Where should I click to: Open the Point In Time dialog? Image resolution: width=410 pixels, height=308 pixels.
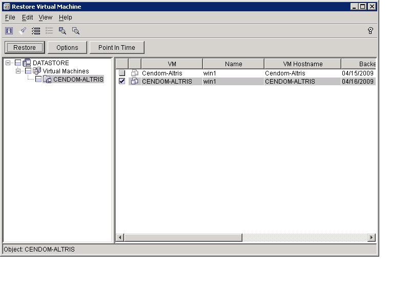(117, 47)
